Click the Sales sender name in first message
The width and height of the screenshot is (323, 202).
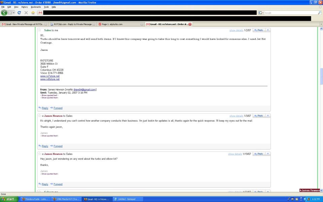tap(47, 30)
